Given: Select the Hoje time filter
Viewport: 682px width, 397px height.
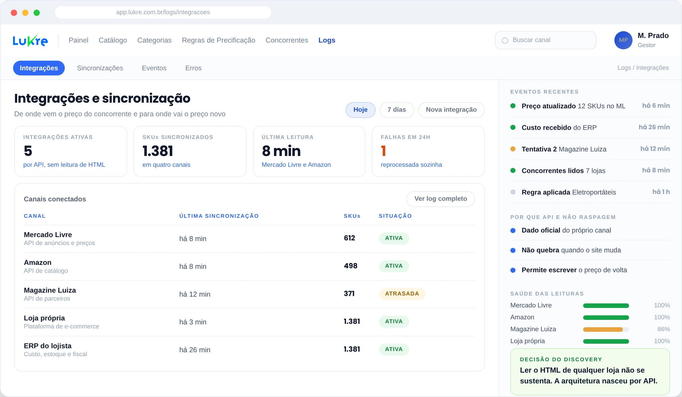Looking at the screenshot, I should [360, 110].
